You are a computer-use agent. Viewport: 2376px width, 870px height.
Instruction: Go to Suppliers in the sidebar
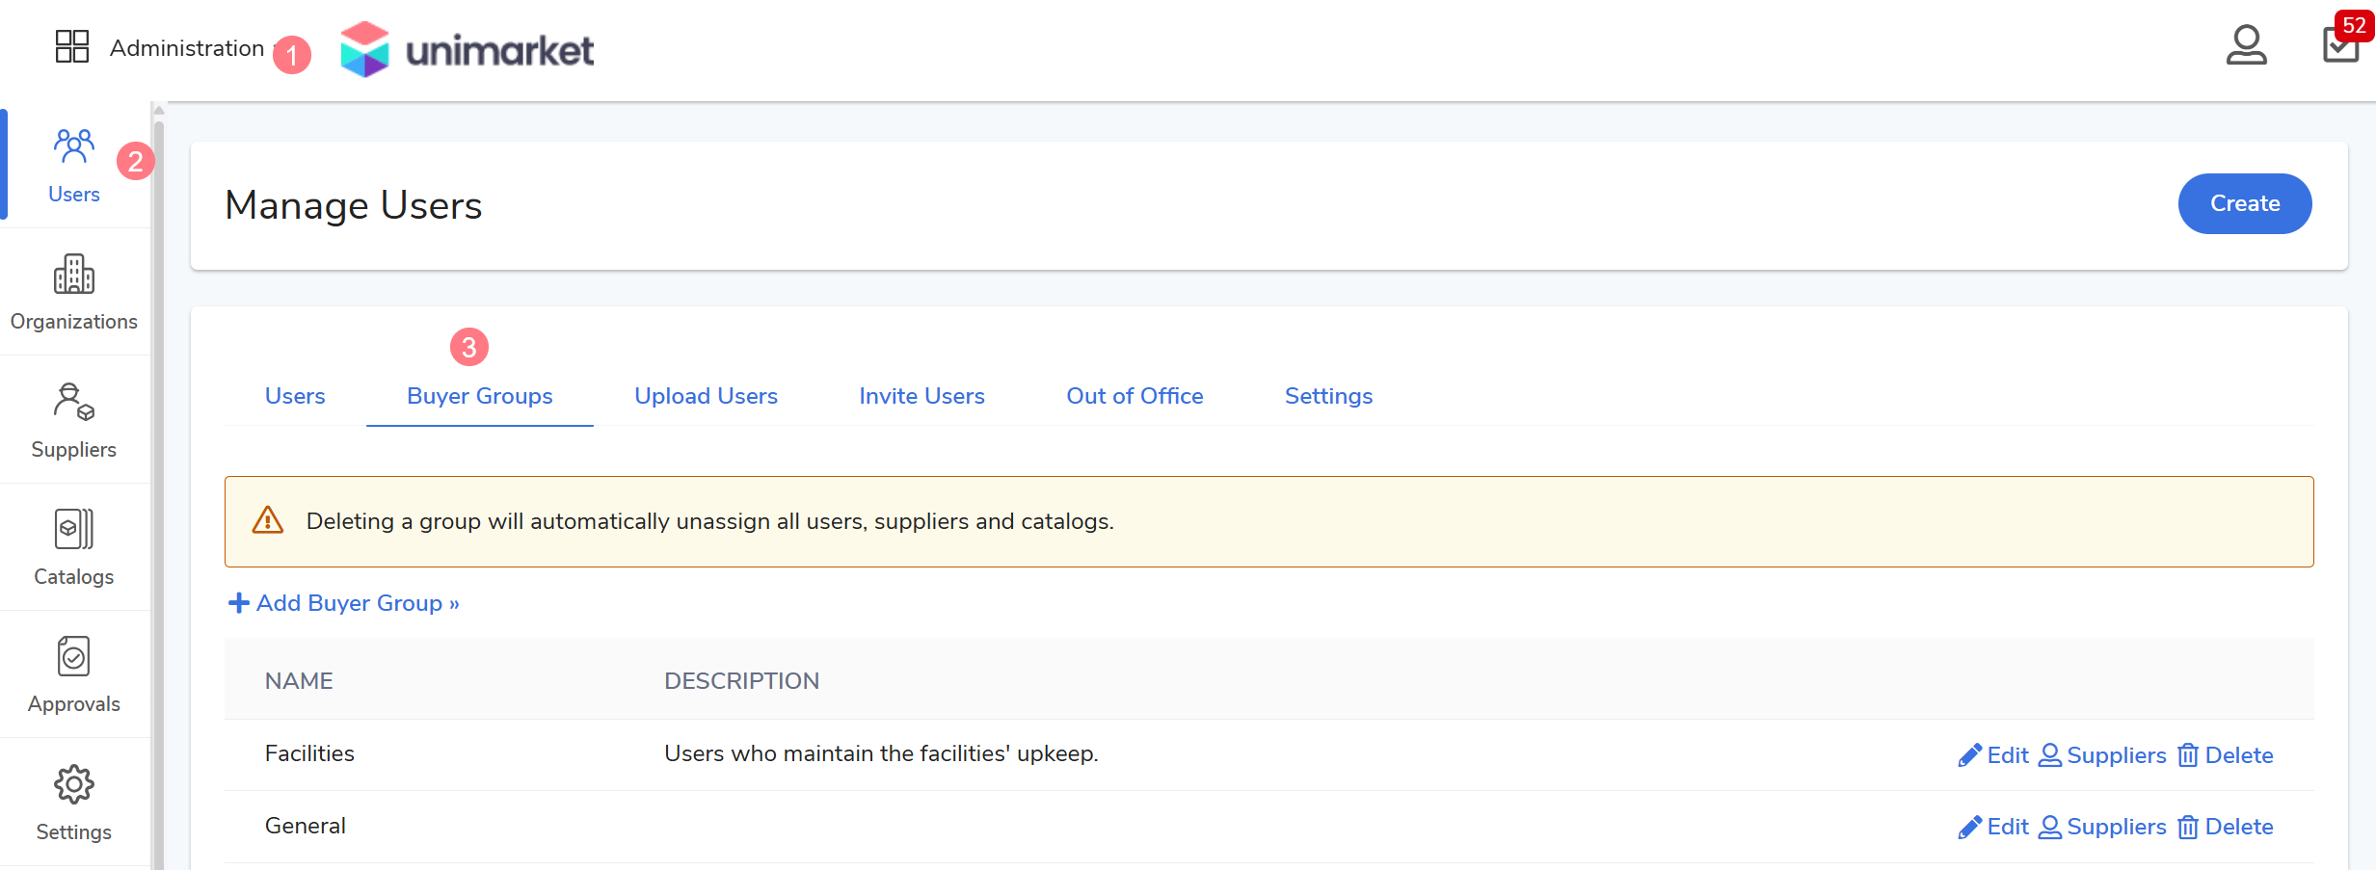pos(73,421)
